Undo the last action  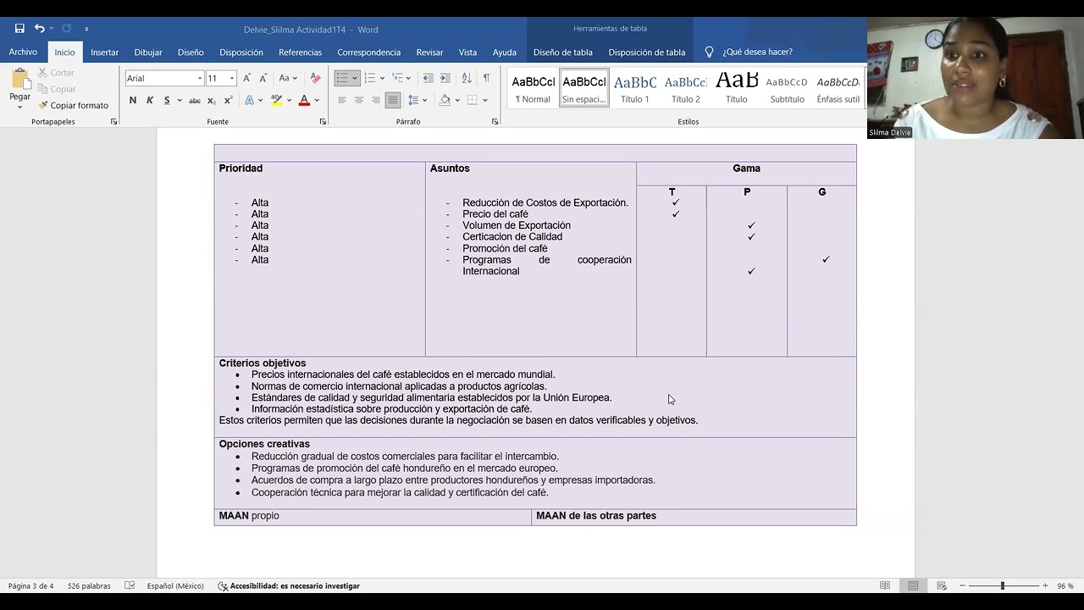[x=39, y=29]
